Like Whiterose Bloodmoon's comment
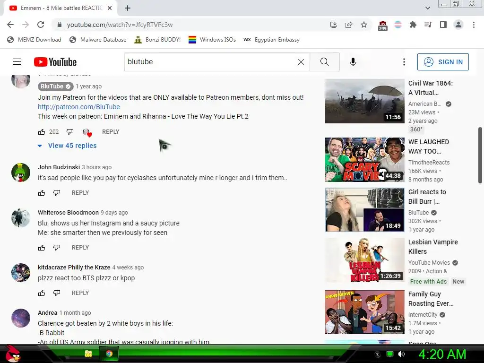The width and height of the screenshot is (484, 363). pos(42,248)
